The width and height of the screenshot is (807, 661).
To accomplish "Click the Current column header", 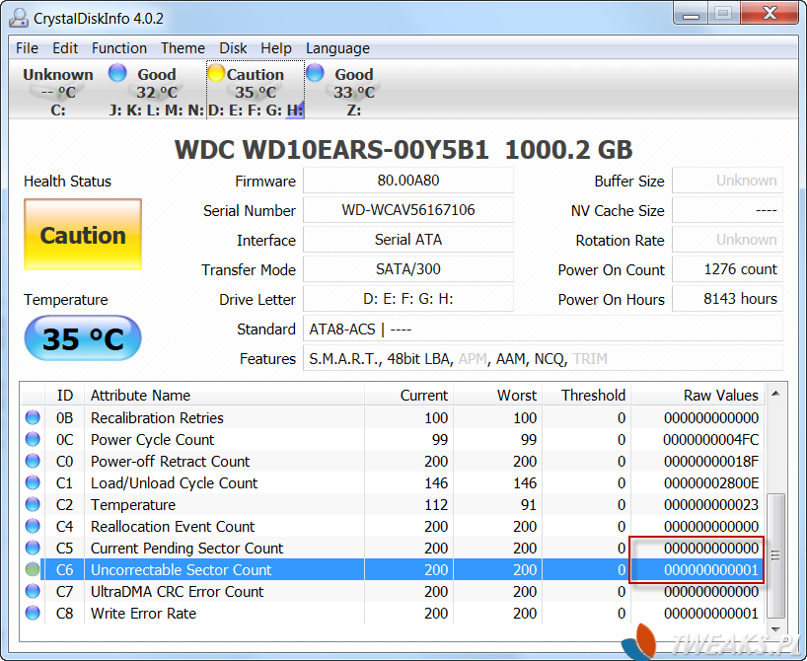I will (x=408, y=395).
